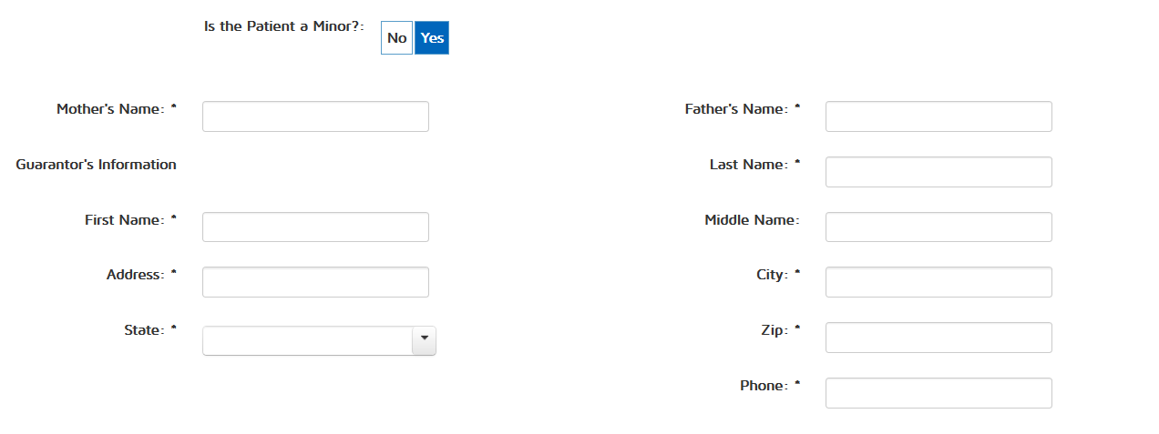This screenshot has height=434, width=1159.
Task: Focus the guarantor Last Name field
Action: tap(938, 172)
